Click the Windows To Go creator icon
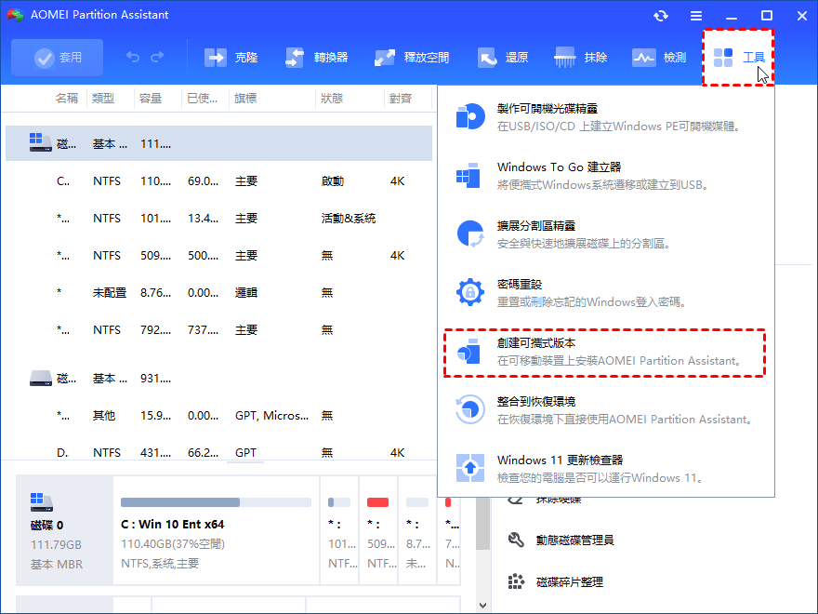Image resolution: width=818 pixels, height=614 pixels. click(468, 176)
